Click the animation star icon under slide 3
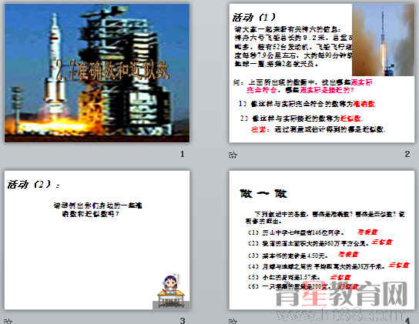The width and height of the screenshot is (419, 324). (x=8, y=322)
